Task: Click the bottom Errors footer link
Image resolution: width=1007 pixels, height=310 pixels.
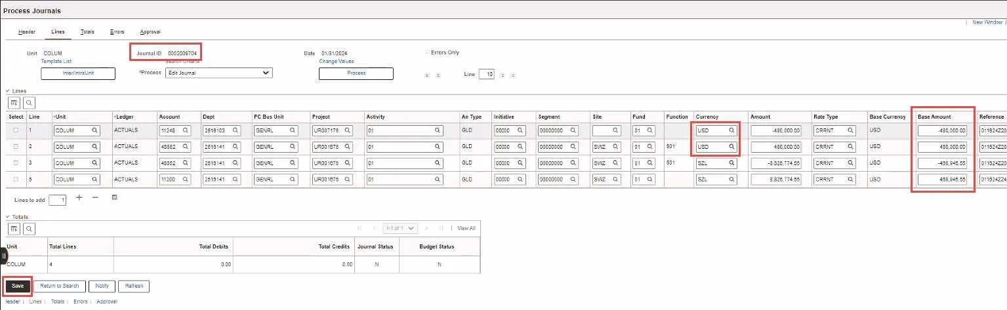Action: (80, 301)
